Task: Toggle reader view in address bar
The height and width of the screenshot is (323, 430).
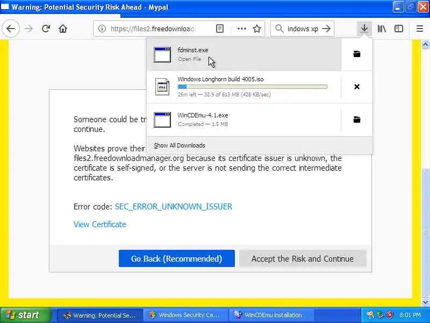Action: [220, 29]
